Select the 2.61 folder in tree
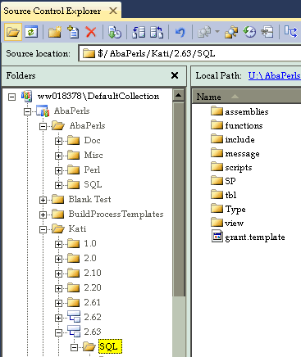The image size is (301, 357). (93, 302)
